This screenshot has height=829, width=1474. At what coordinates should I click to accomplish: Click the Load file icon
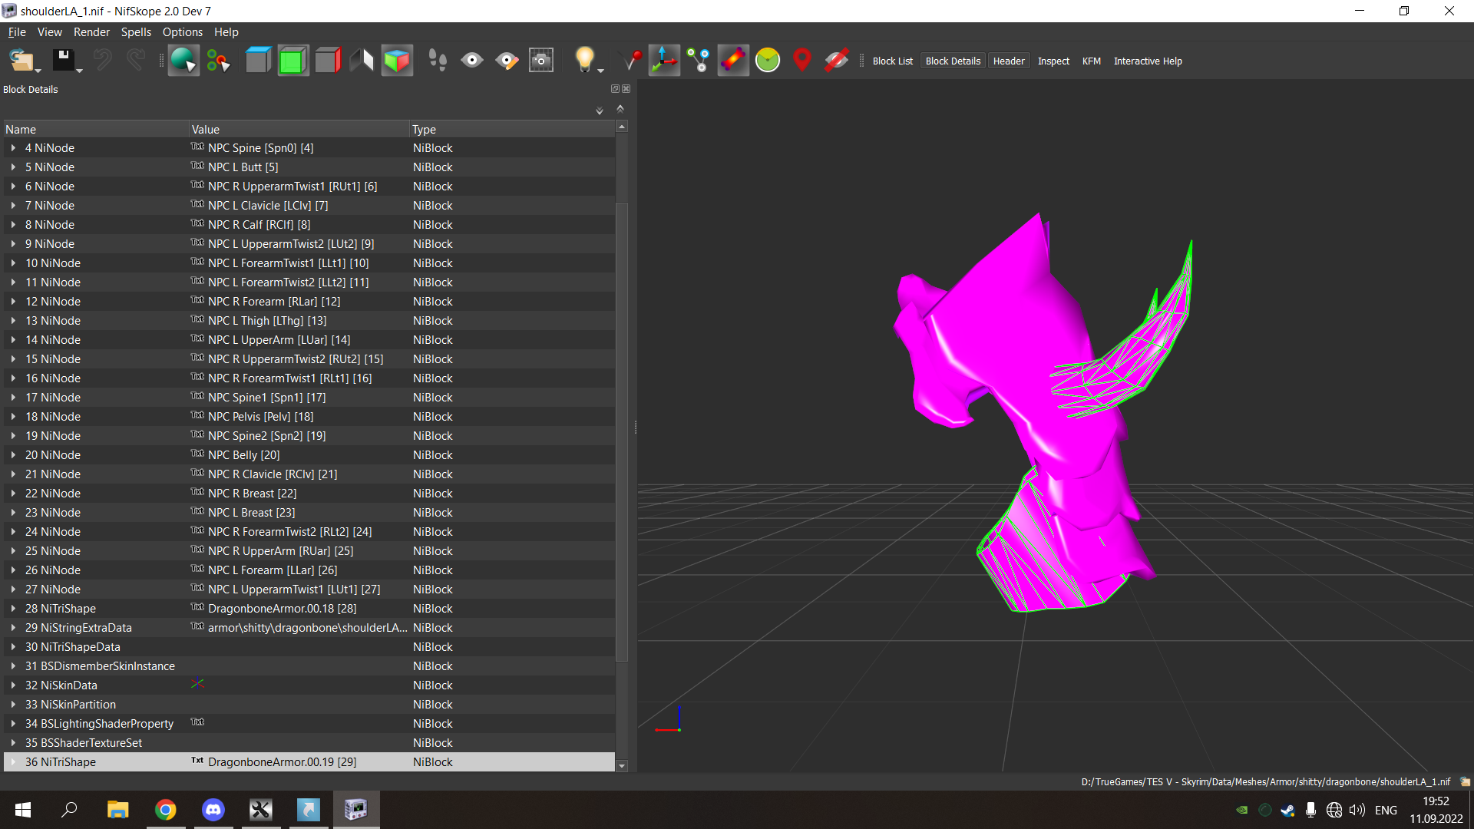coord(21,61)
